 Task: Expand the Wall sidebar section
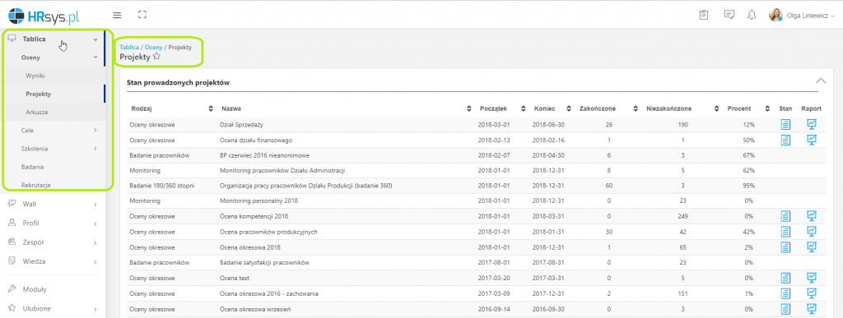point(95,205)
